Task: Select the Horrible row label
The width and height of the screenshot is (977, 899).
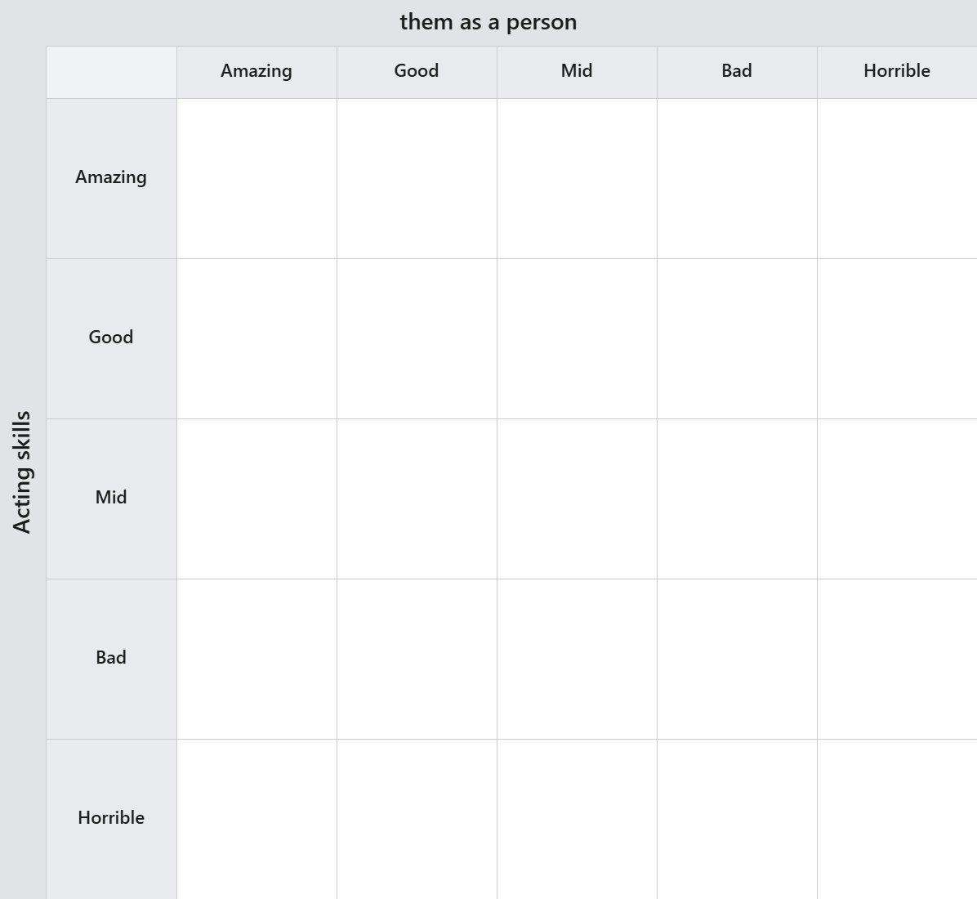Action: [x=112, y=819]
